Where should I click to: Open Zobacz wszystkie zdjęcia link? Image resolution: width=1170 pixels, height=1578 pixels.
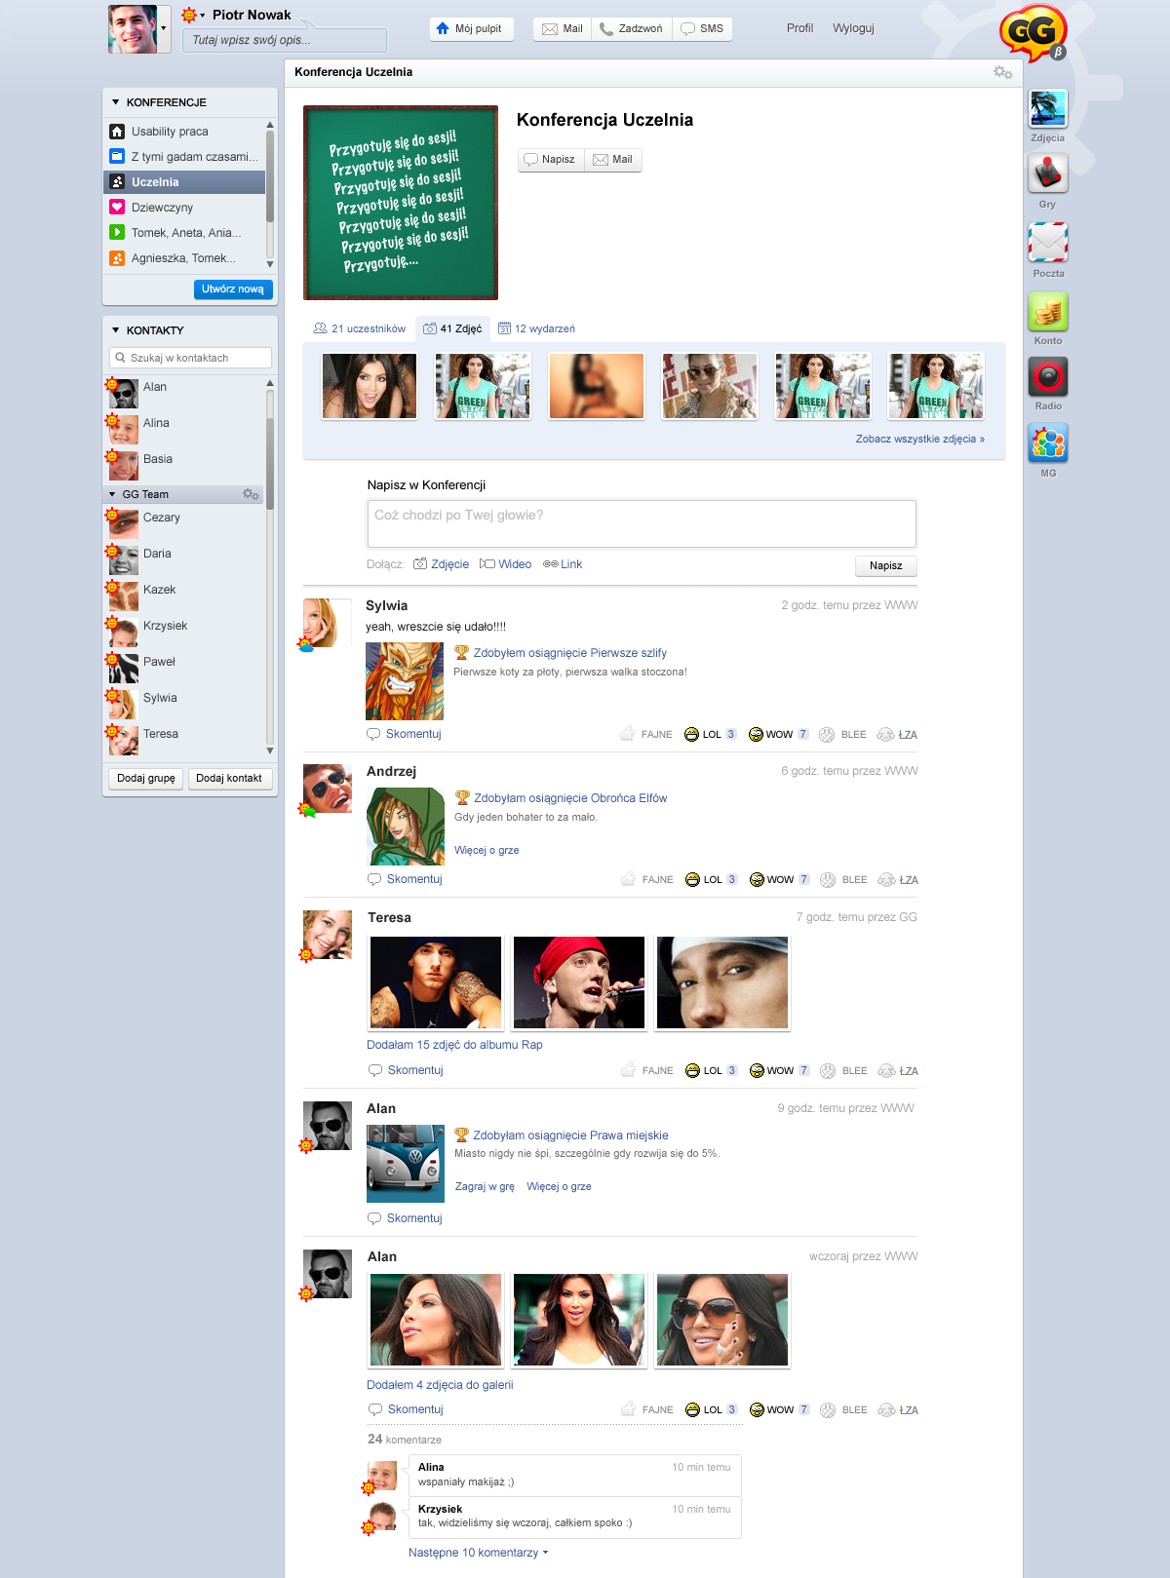(x=919, y=440)
